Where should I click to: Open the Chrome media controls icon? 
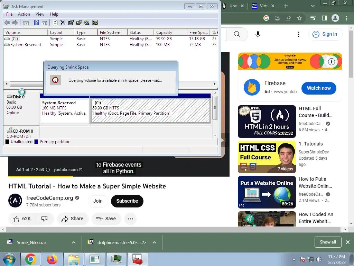point(313,18)
